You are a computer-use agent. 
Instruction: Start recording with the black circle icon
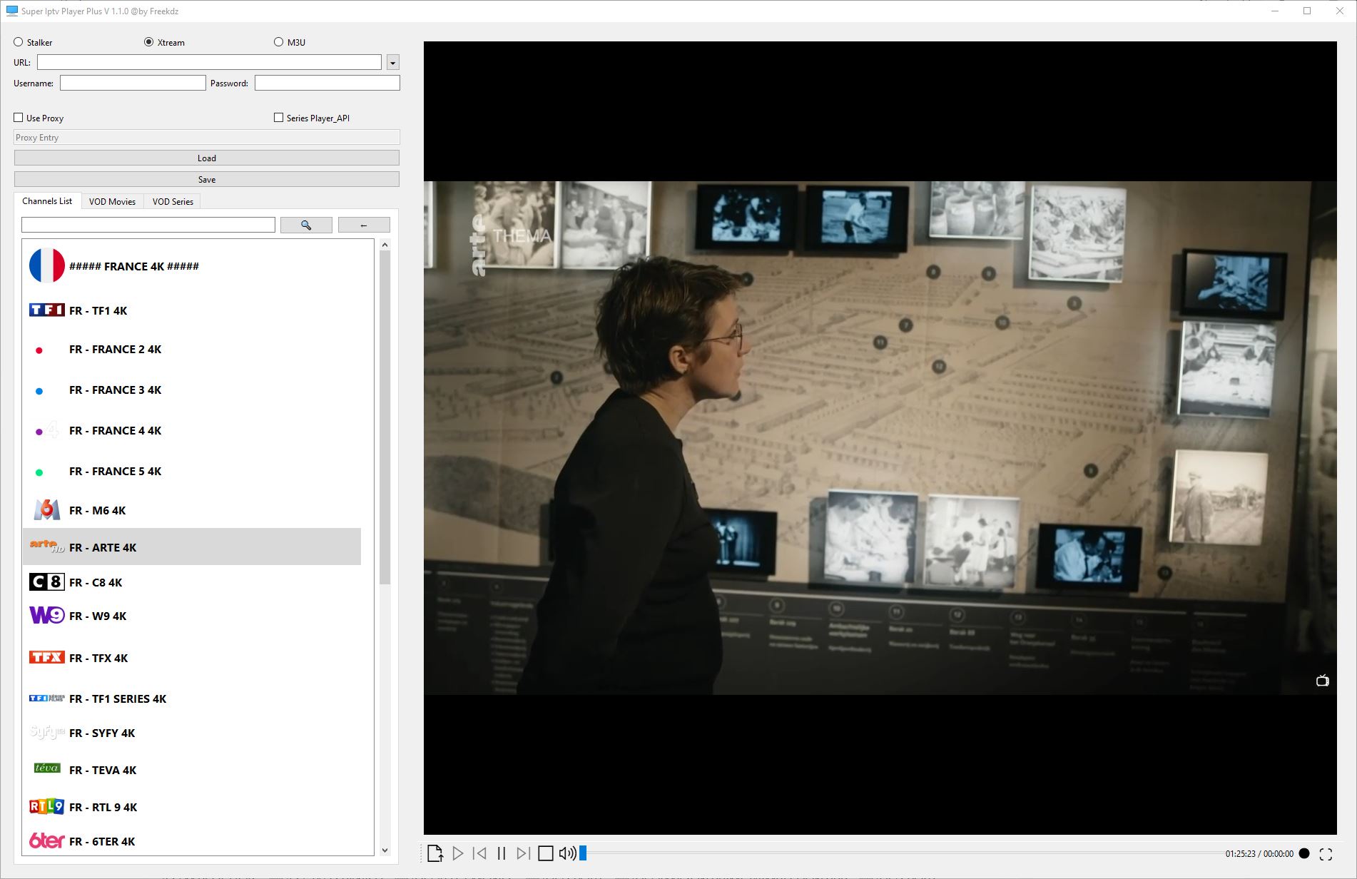coord(1304,853)
